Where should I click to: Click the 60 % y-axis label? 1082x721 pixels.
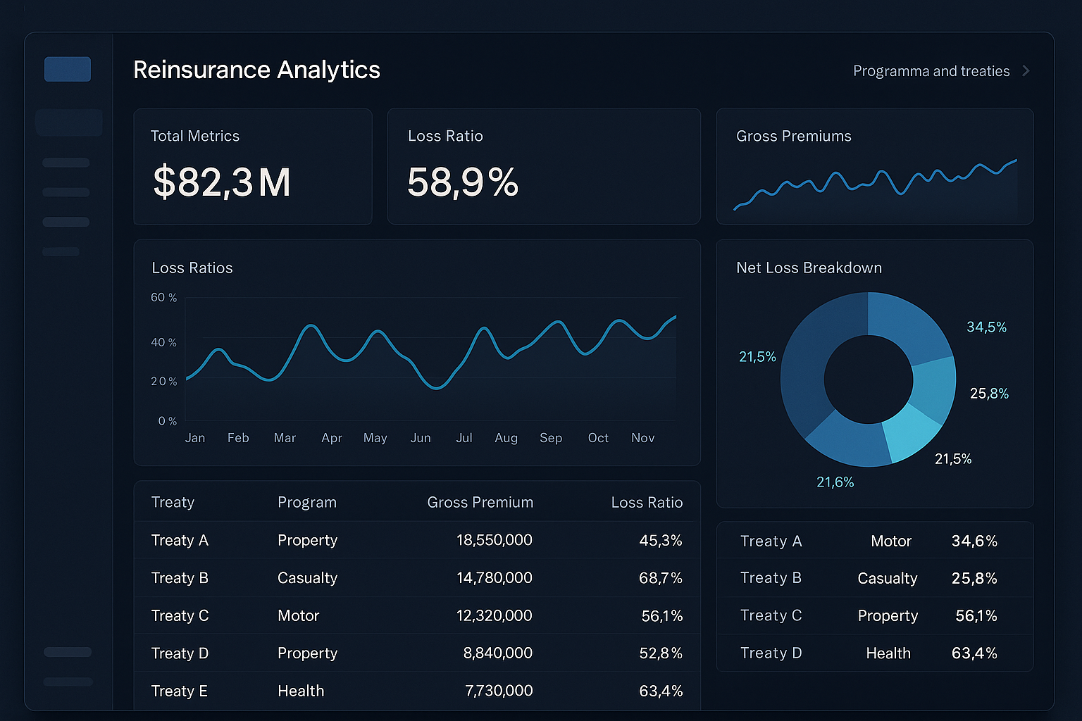coord(163,298)
